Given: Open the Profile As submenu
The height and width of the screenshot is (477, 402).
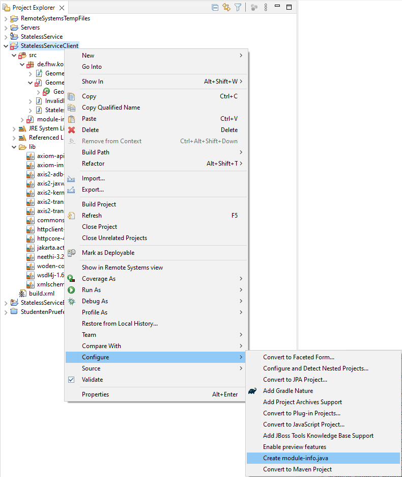Looking at the screenshot, I should [156, 312].
